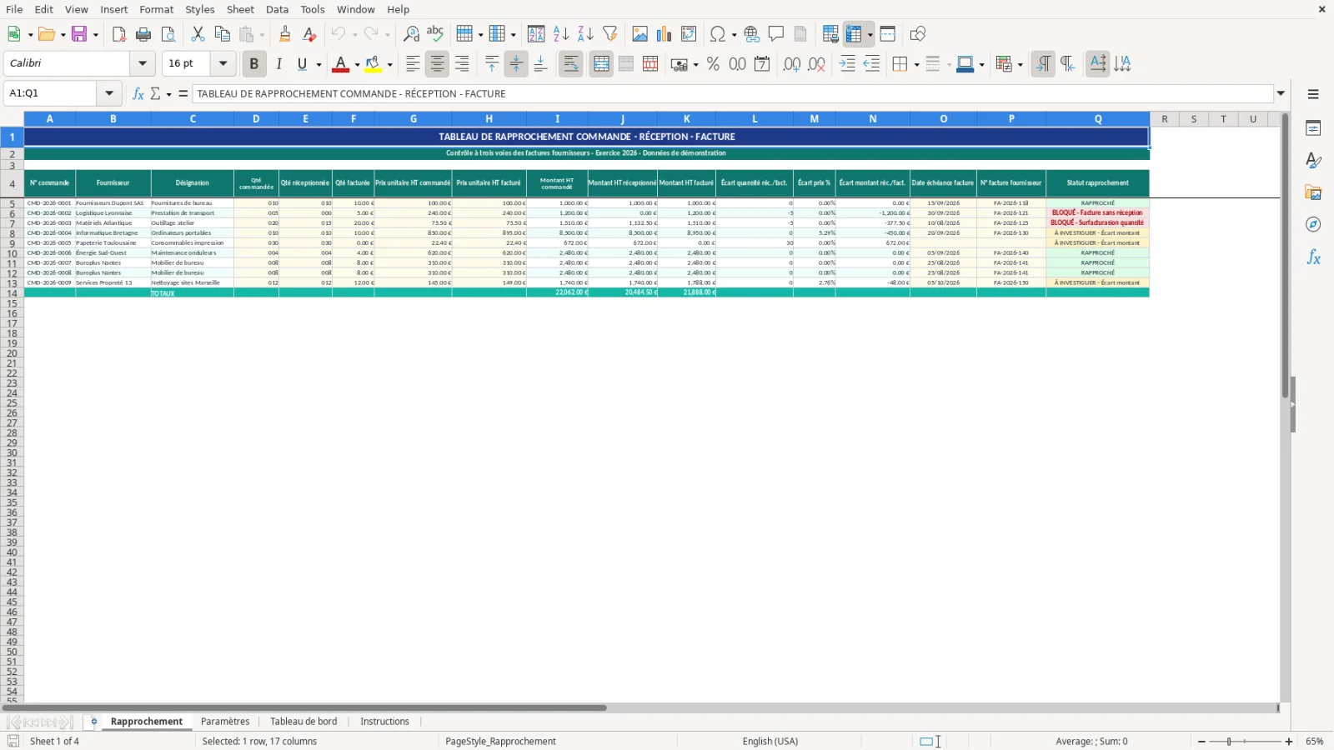Open the Insert menu
The width and height of the screenshot is (1334, 750).
[114, 9]
